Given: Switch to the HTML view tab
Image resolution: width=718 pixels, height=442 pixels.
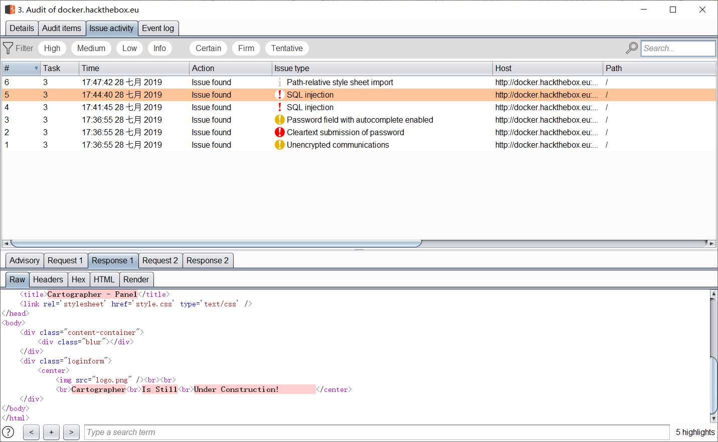Looking at the screenshot, I should coord(104,279).
